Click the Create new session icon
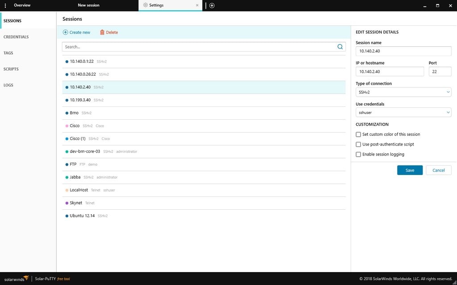 (x=65, y=32)
